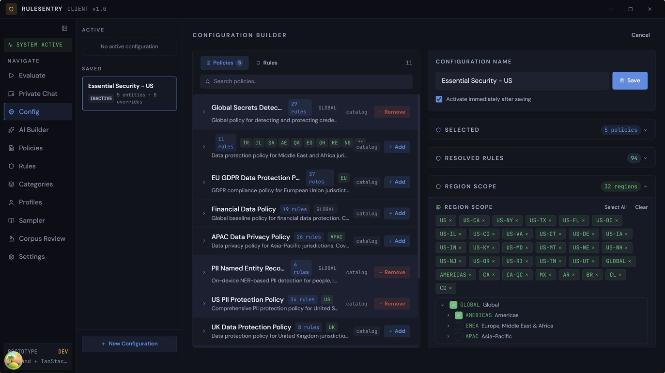Remove the CA-QC region tag
Viewport: 665px width, 373px height.
tap(526, 275)
